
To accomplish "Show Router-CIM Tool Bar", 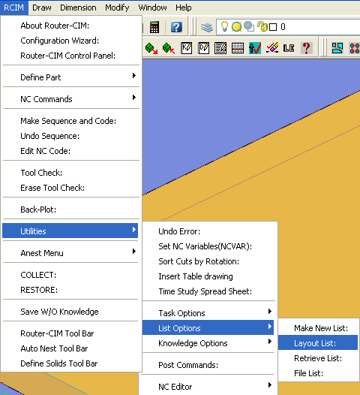I will coord(70,333).
